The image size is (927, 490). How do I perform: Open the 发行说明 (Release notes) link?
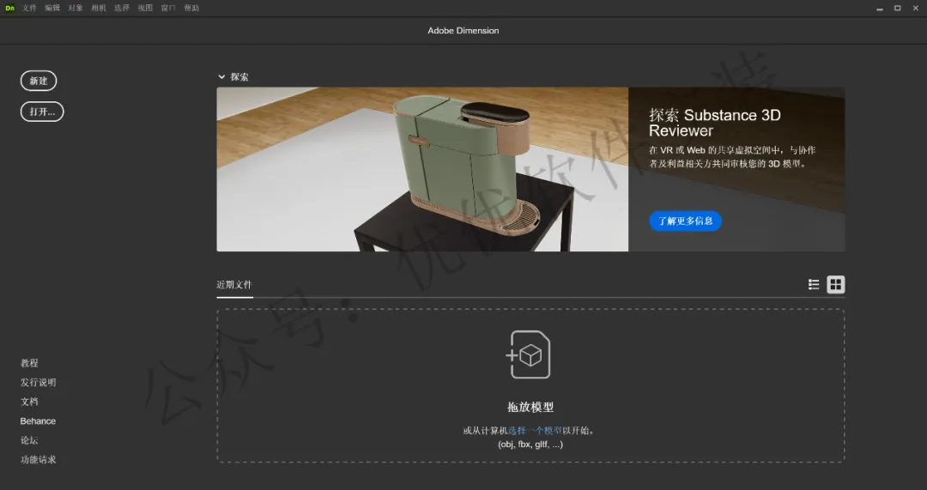coord(39,383)
